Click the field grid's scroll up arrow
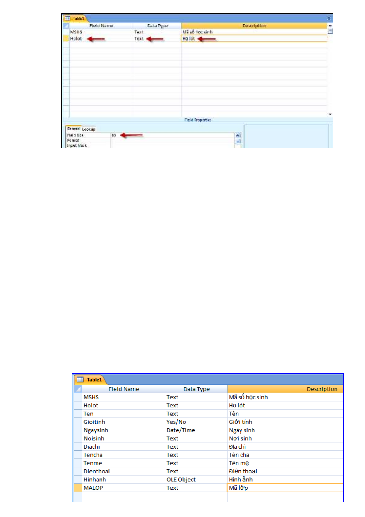 point(330,26)
